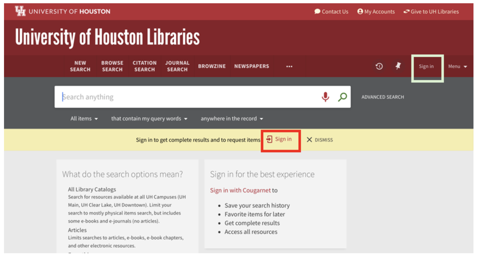Click the University of Houston Libraries title
The width and height of the screenshot is (477, 256).
107,38
